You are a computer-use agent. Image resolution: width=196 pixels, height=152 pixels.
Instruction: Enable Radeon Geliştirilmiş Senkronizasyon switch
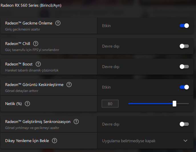(x=184, y=124)
